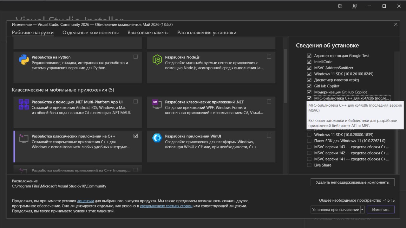
Task: Click the C++ desktop development icon
Action: [x=24, y=138]
